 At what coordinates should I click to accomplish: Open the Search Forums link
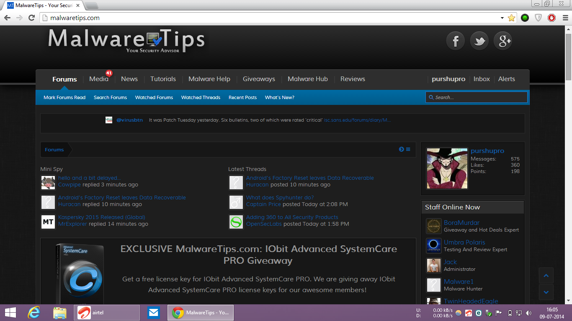110,97
